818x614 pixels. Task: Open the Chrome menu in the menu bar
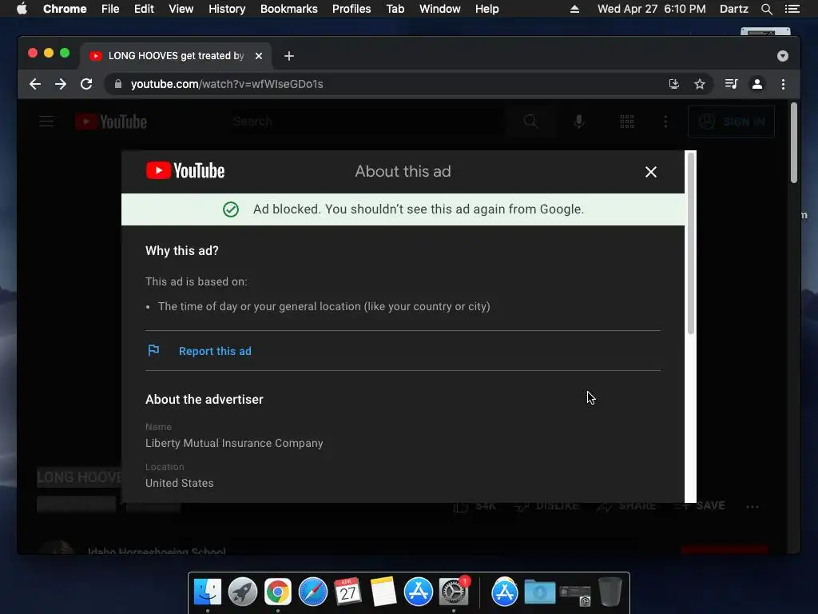(x=65, y=9)
